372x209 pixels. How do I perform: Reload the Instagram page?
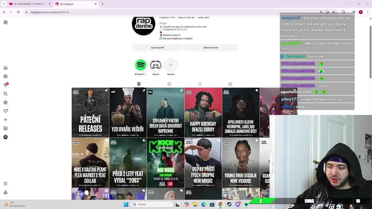coord(18,12)
